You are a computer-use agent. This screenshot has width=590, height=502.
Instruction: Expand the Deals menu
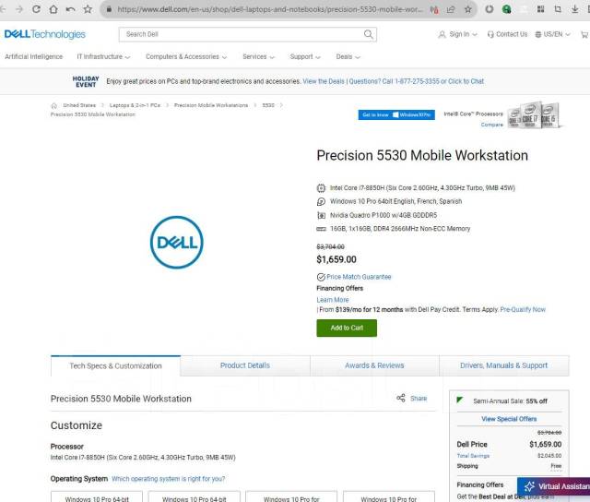348,57
